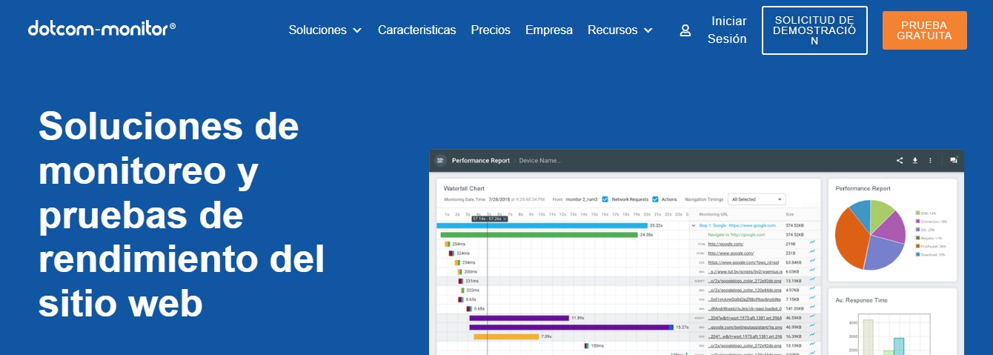
Task: Click trend chart icon for http://google.com/ row
Action: pyautogui.click(x=812, y=243)
